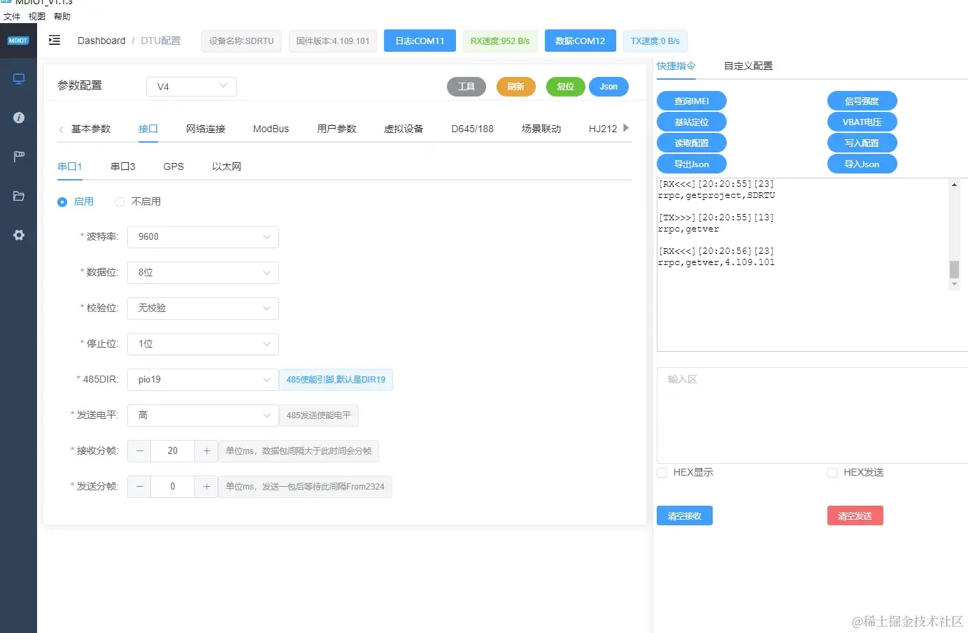Switch to the 场景联动 tab

coord(541,129)
